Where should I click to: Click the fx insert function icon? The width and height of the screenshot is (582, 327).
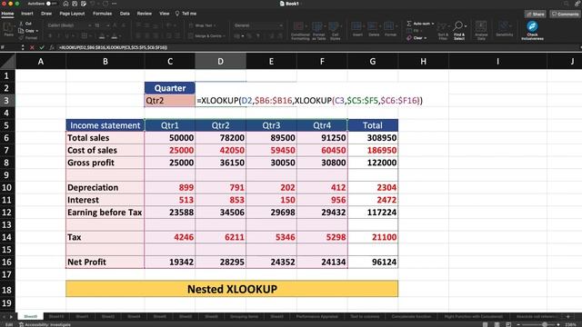point(52,47)
